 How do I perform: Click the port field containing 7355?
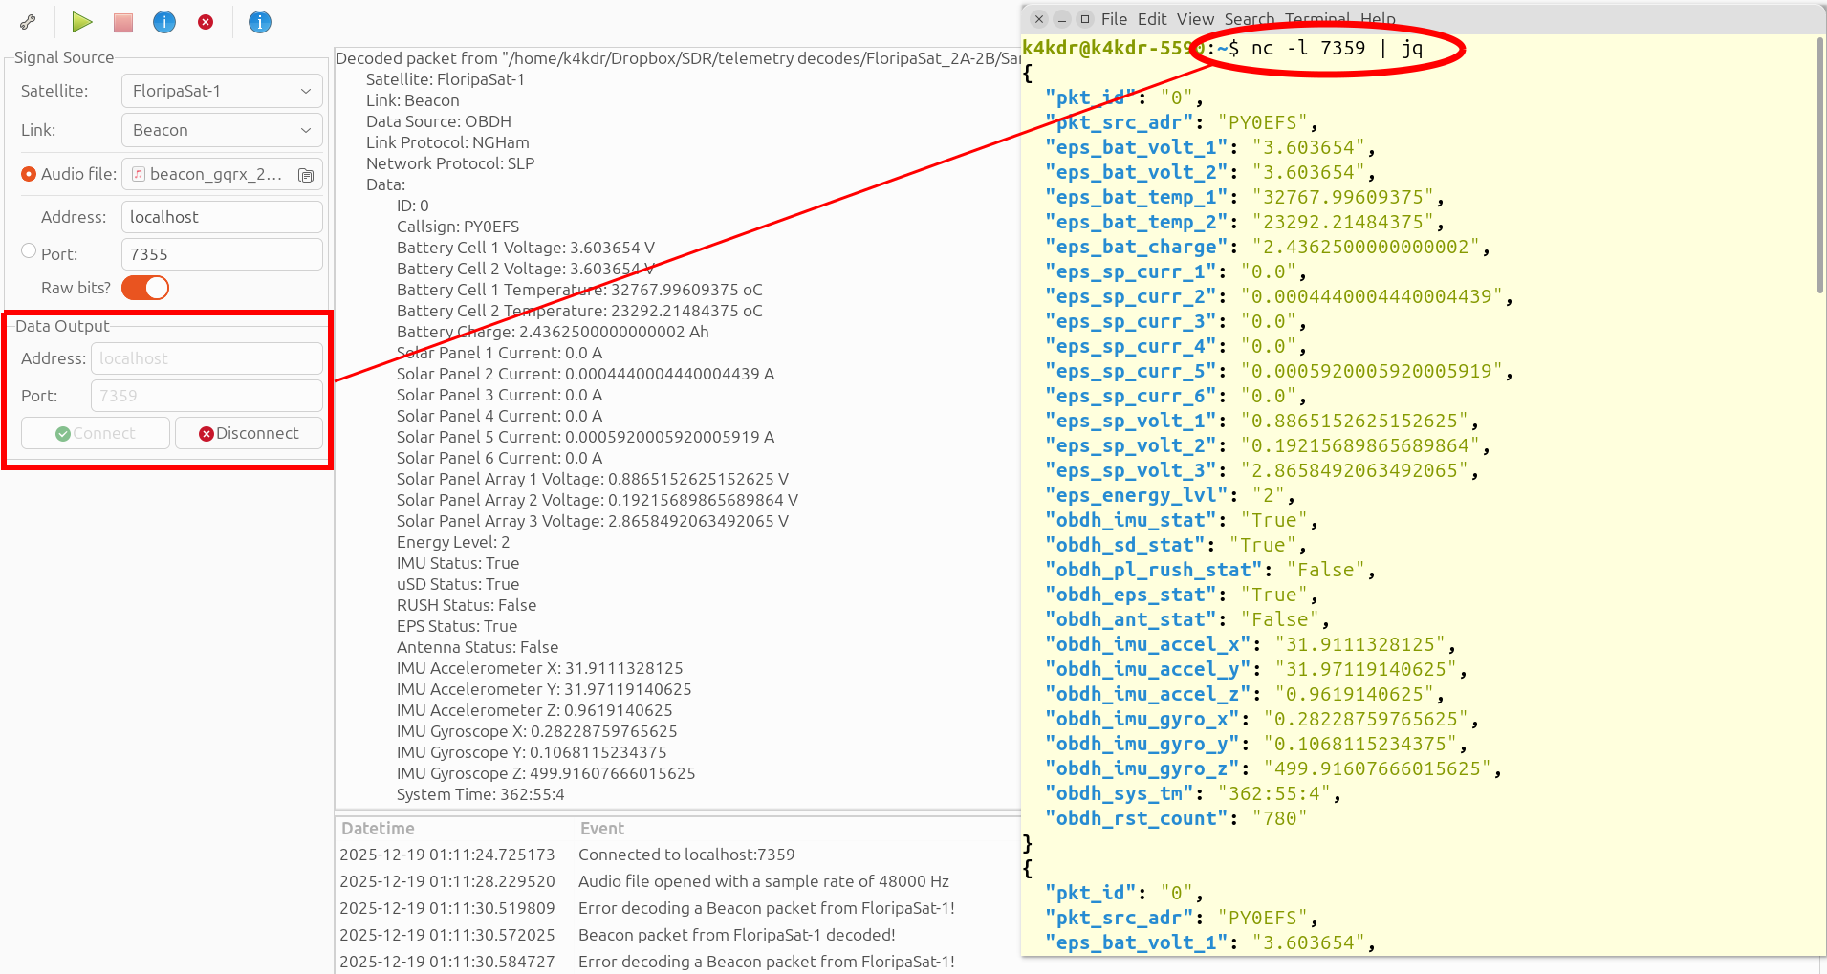222,254
